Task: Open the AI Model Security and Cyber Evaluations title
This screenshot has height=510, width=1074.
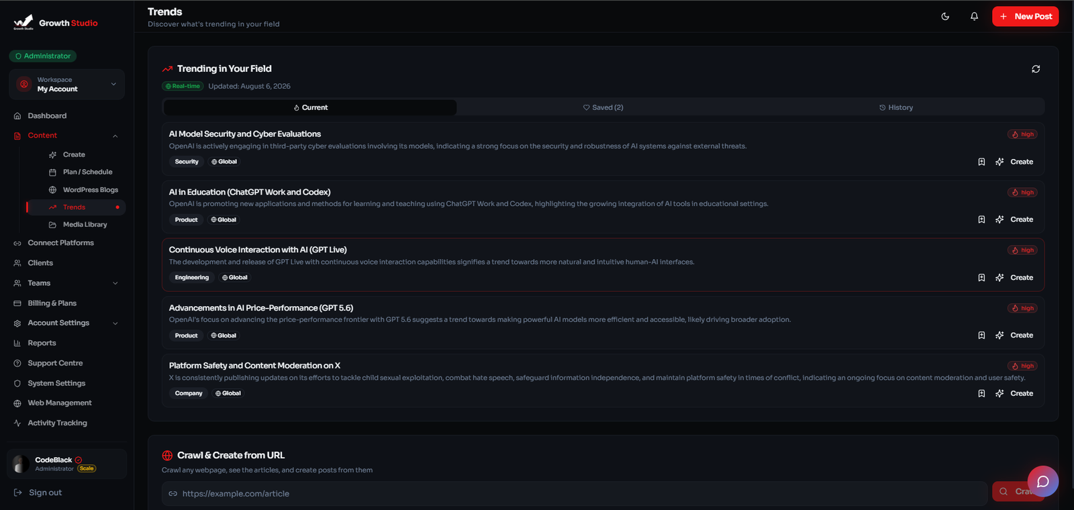Action: coord(245,134)
